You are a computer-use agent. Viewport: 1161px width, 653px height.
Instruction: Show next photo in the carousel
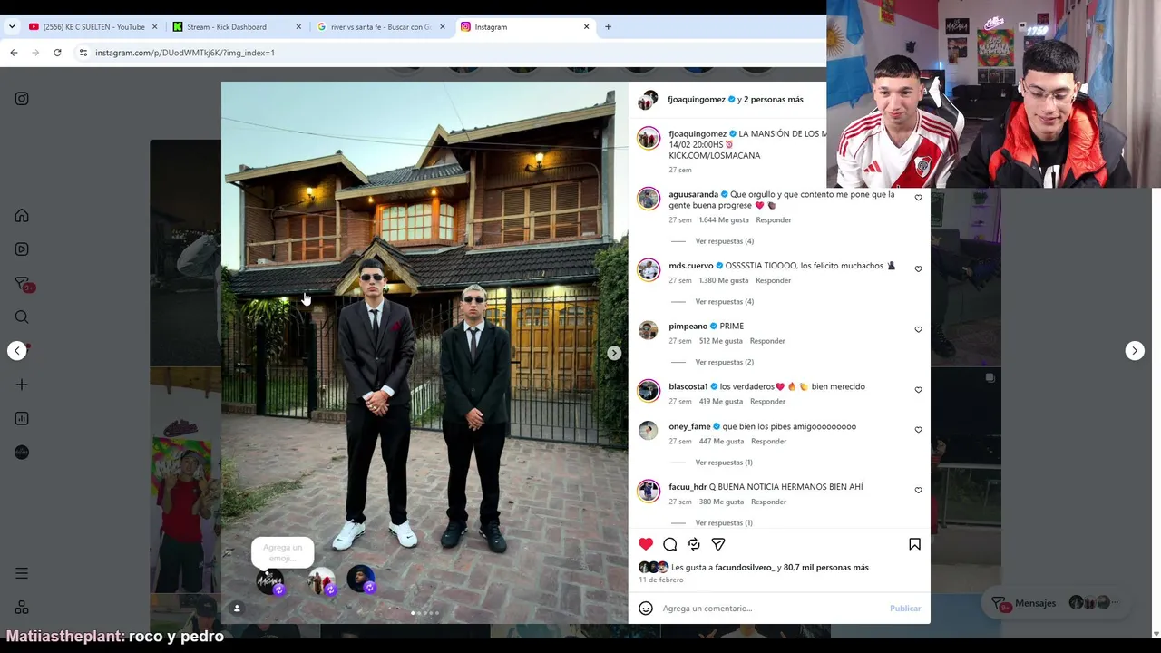tap(614, 353)
